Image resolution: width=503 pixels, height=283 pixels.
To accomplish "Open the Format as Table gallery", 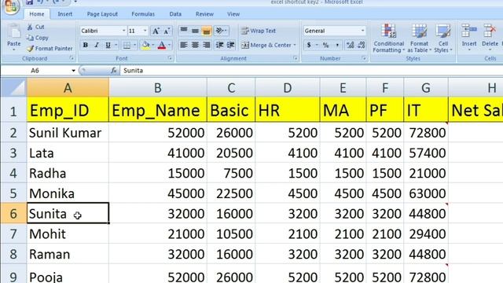I will pos(419,39).
